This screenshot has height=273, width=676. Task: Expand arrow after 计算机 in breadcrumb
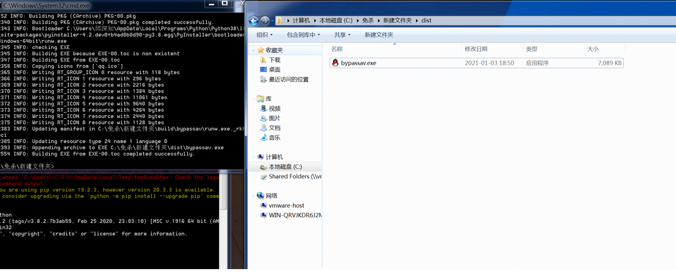tap(315, 21)
